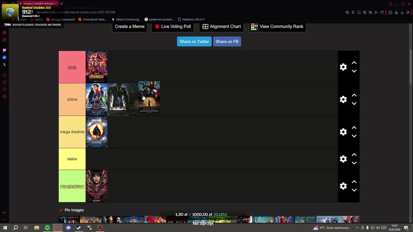Screen dimensions: 413x232
Task: Move the dobre tier down with its arrow
Action: coord(354,103)
